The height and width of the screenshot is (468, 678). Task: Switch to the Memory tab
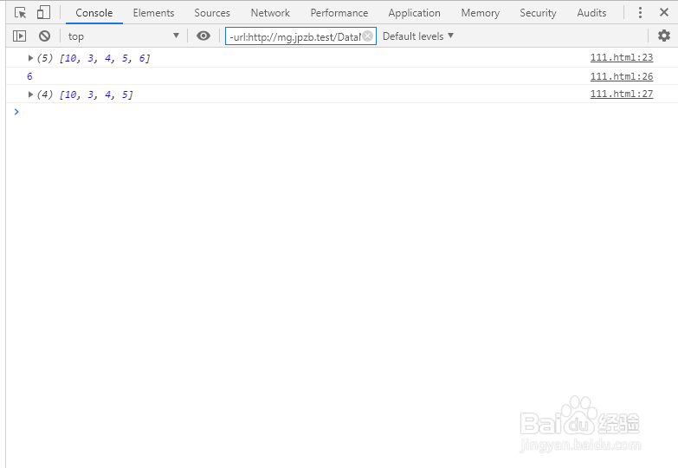[x=480, y=13]
